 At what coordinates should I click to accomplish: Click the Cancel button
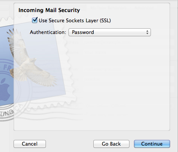click(30, 144)
